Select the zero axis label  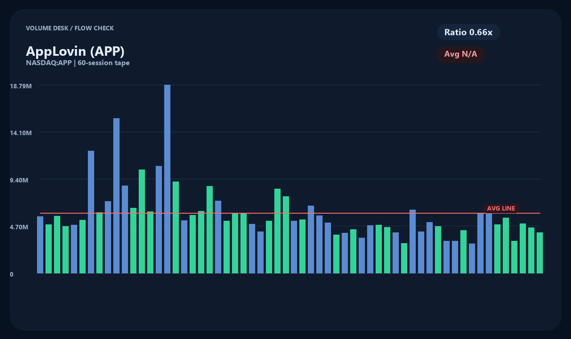coord(12,274)
